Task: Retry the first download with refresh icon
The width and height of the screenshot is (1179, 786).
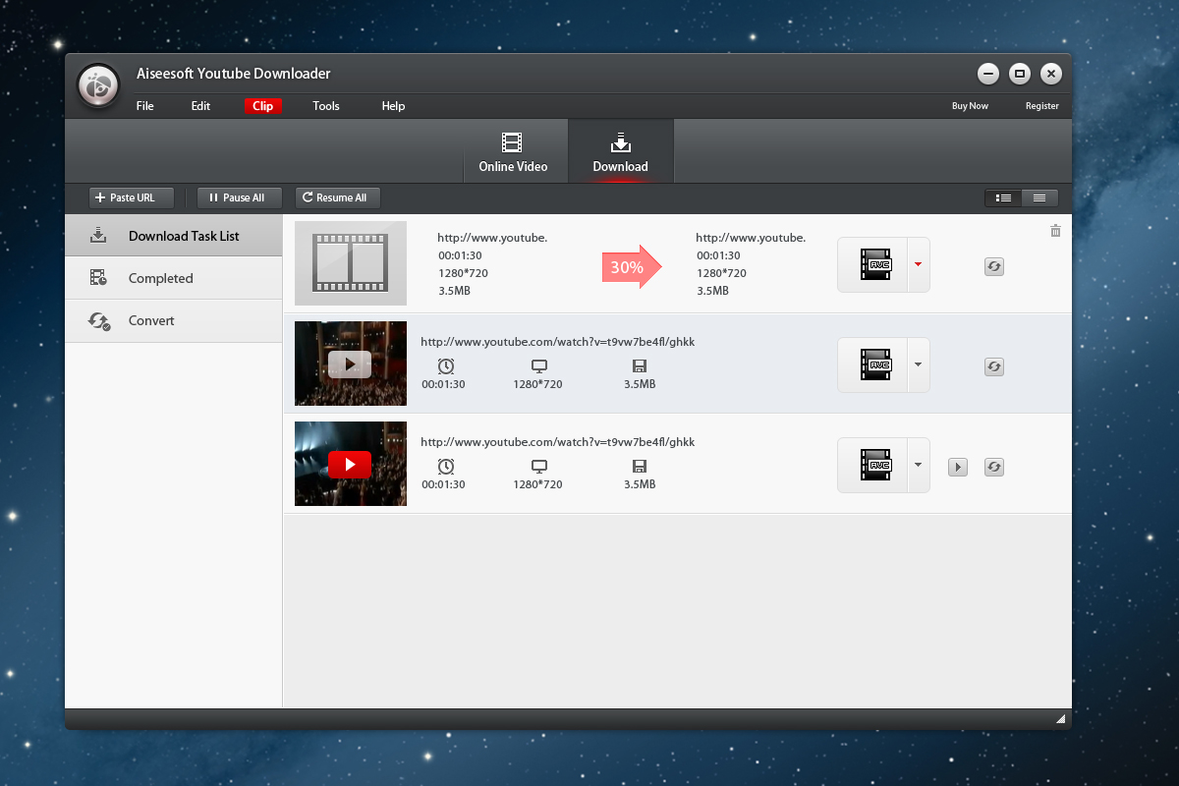Action: pyautogui.click(x=993, y=266)
